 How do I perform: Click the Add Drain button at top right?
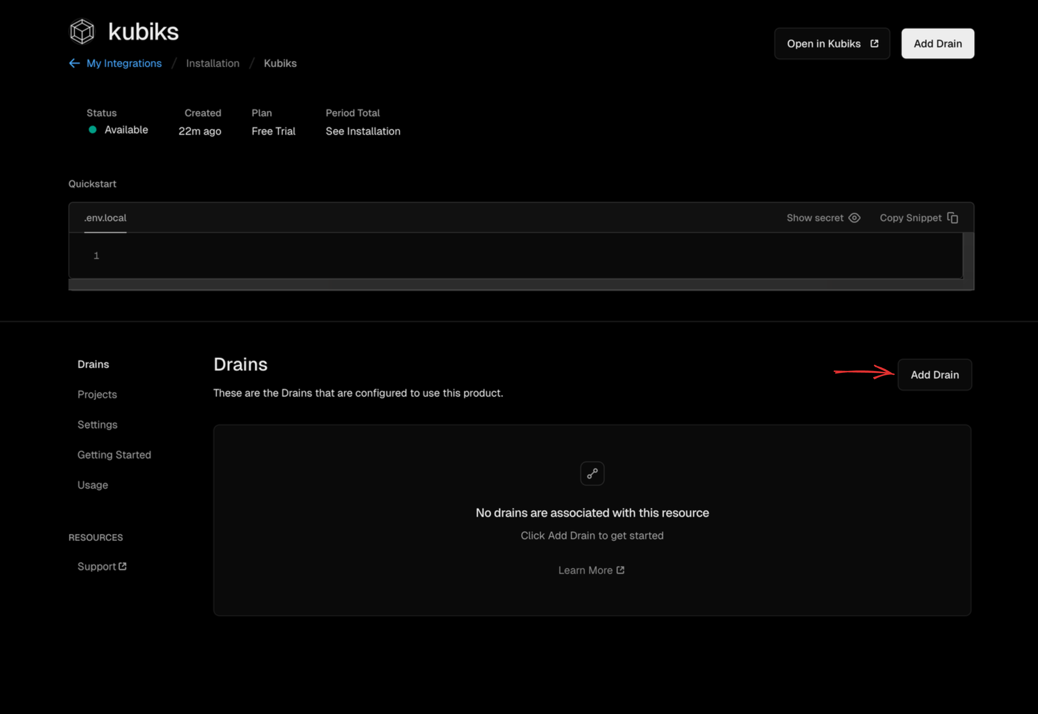coord(938,43)
